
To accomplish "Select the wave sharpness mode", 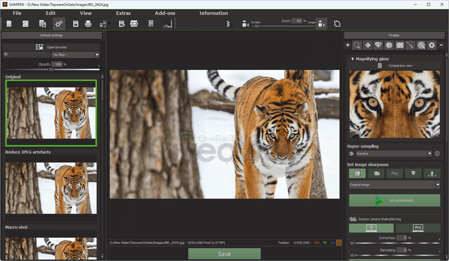I will pyautogui.click(x=395, y=174).
